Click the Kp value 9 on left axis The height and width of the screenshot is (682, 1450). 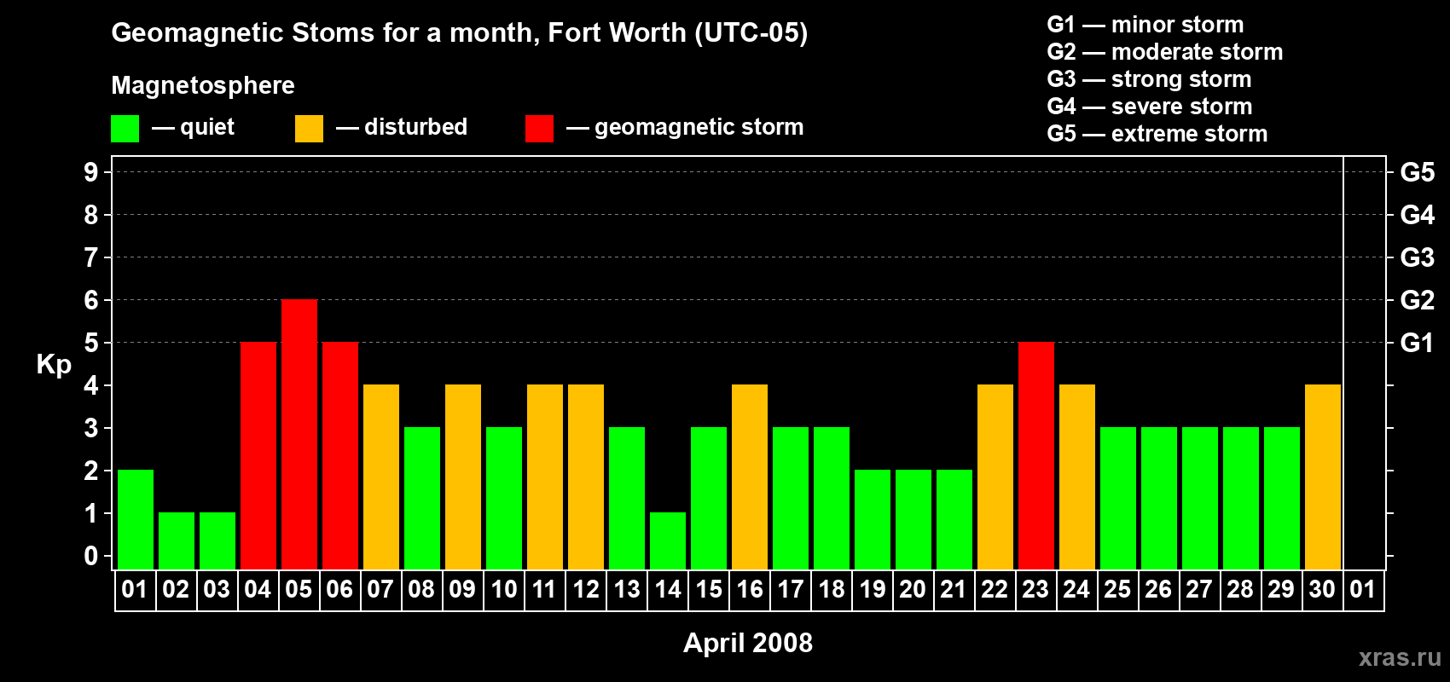pos(91,172)
